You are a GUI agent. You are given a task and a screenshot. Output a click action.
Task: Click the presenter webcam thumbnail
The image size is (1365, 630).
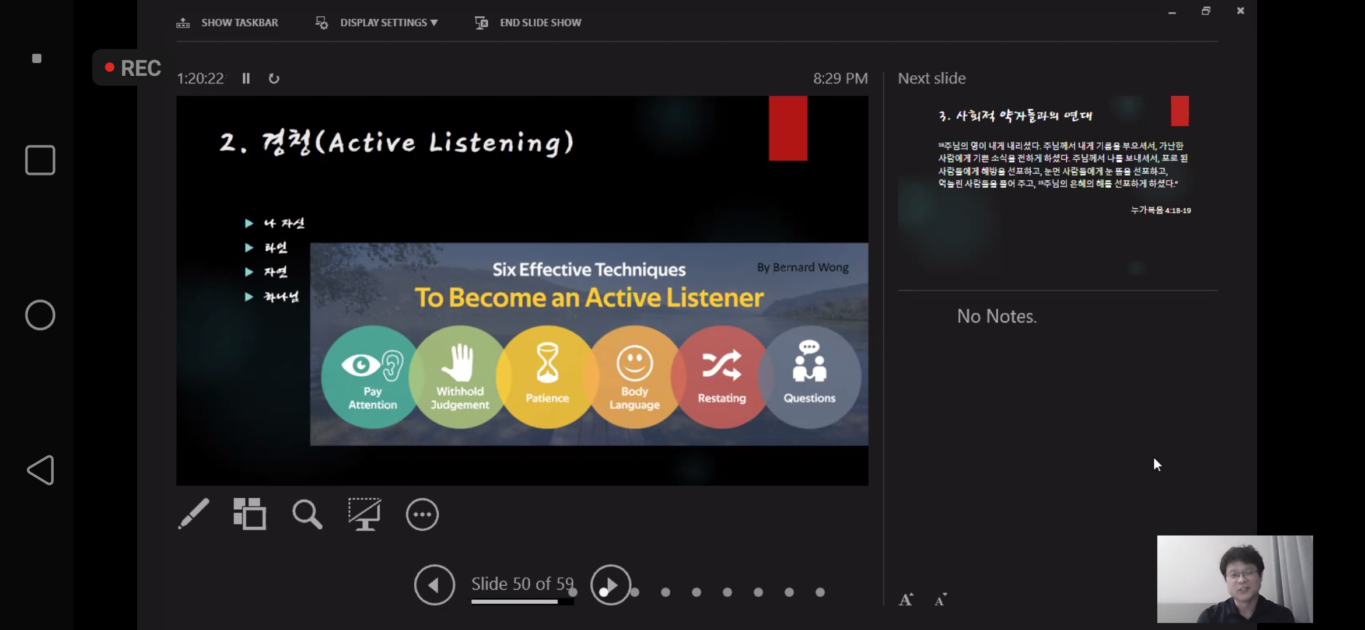[1234, 579]
